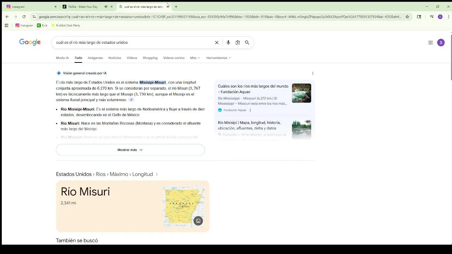Expand AI overview with Mostrar más
The width and height of the screenshot is (452, 254).
130,150
